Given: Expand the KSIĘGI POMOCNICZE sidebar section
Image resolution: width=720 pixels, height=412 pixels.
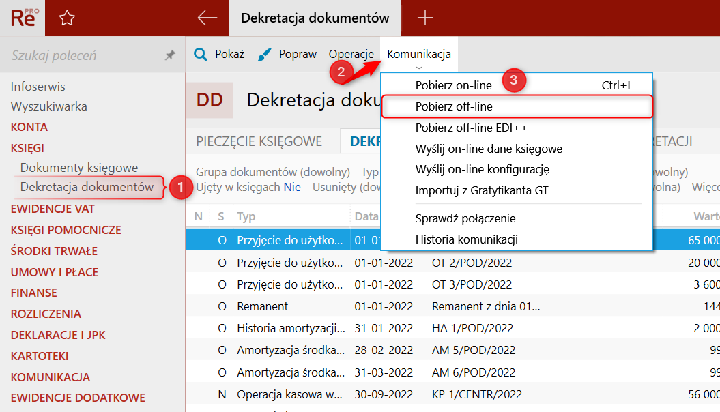Looking at the screenshot, I should pyautogui.click(x=66, y=230).
